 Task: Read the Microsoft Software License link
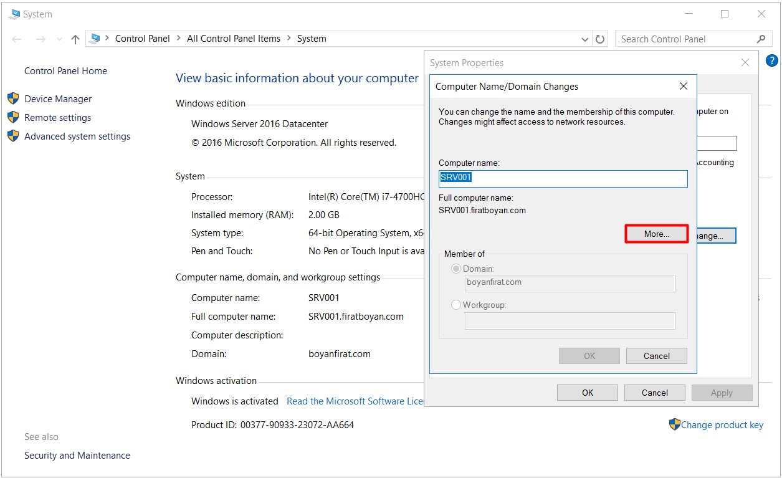(355, 401)
